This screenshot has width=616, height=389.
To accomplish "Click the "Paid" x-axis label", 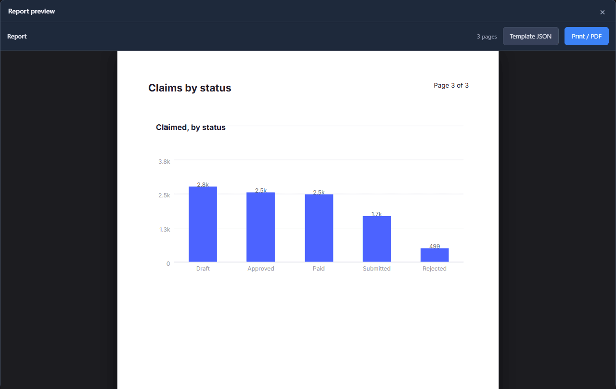I will [319, 269].
